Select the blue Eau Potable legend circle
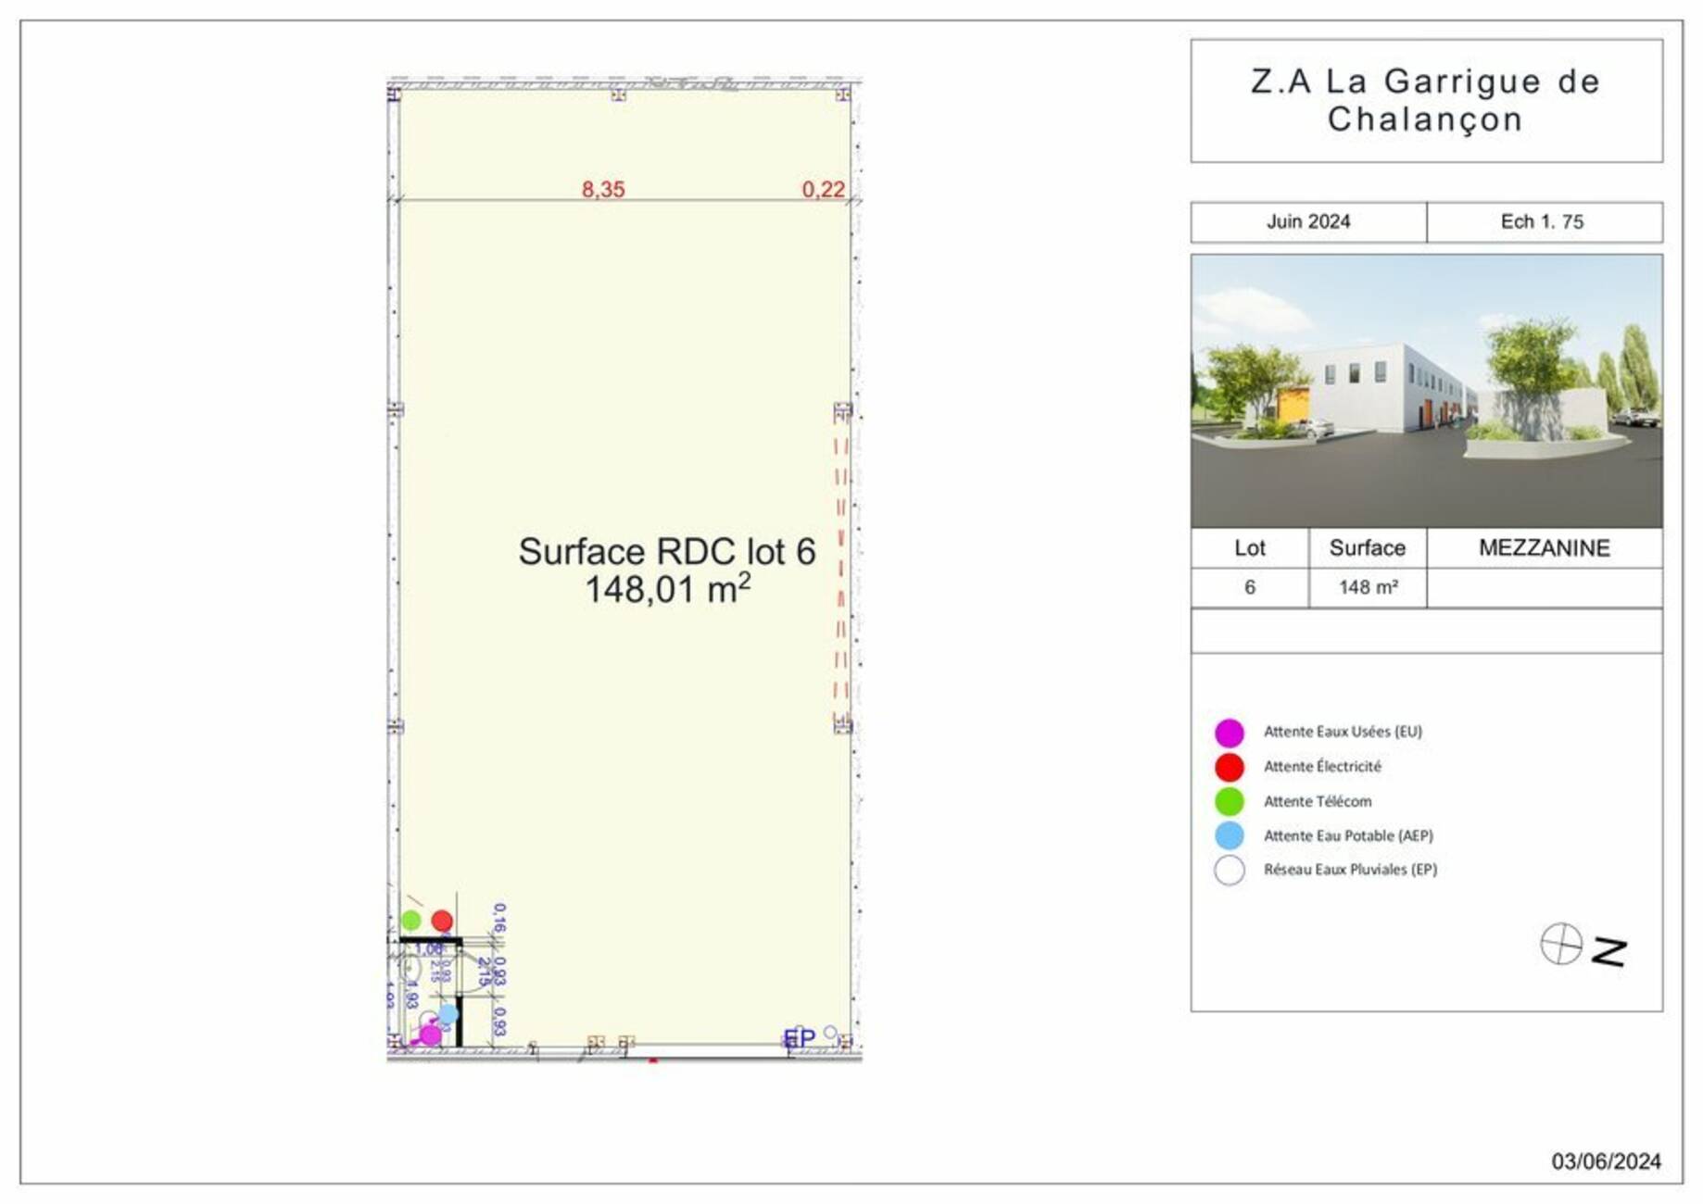 pyautogui.click(x=1229, y=835)
